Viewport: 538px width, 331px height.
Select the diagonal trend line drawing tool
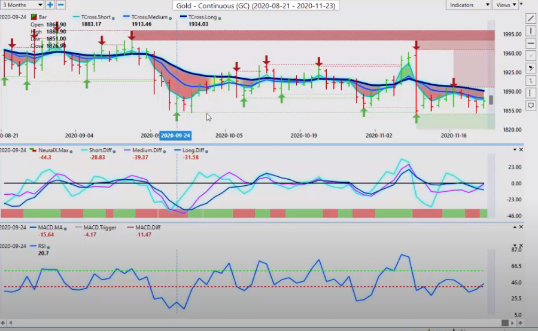[531, 19]
